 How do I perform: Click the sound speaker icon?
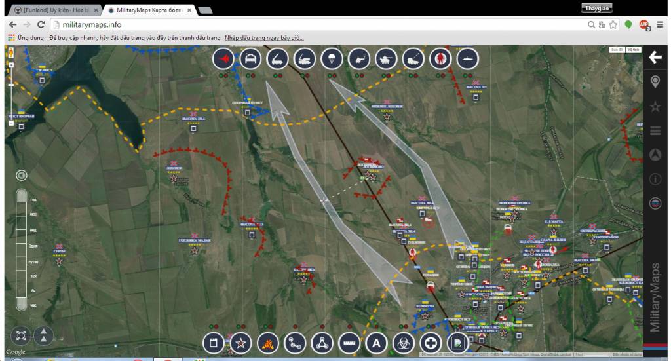(22, 176)
